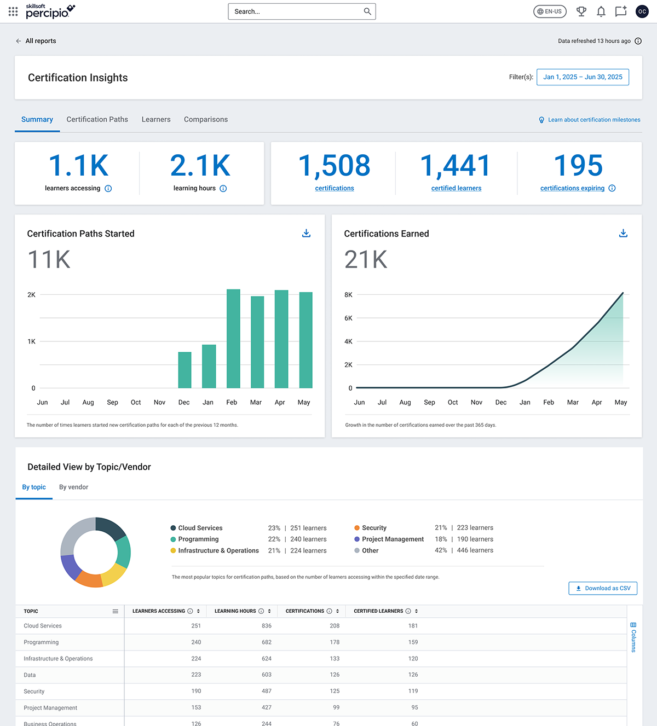This screenshot has height=726, width=657.
Task: Switch to the Certification Paths tab
Action: click(x=97, y=119)
